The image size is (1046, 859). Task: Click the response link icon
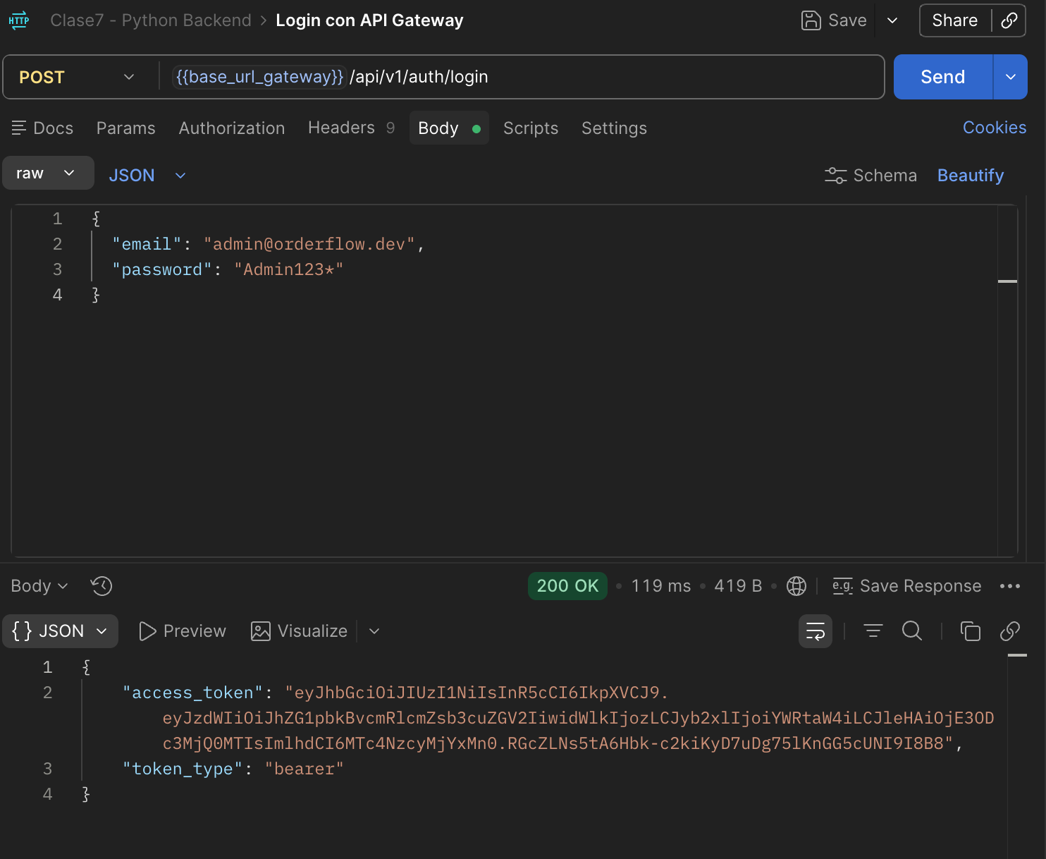1010,631
